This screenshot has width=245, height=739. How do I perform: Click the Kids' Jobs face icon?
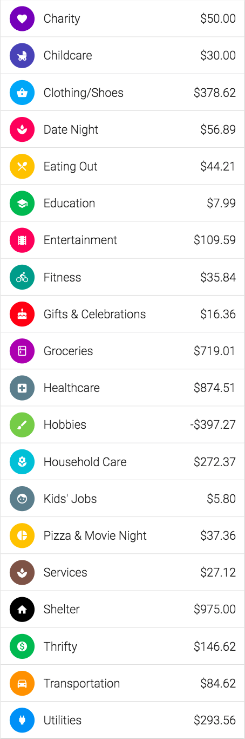22,499
